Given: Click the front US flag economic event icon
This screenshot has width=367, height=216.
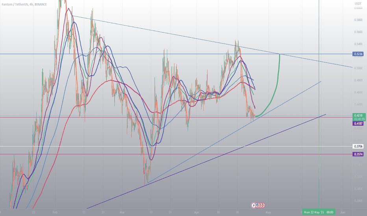Looking at the screenshot, I should pos(258,205).
